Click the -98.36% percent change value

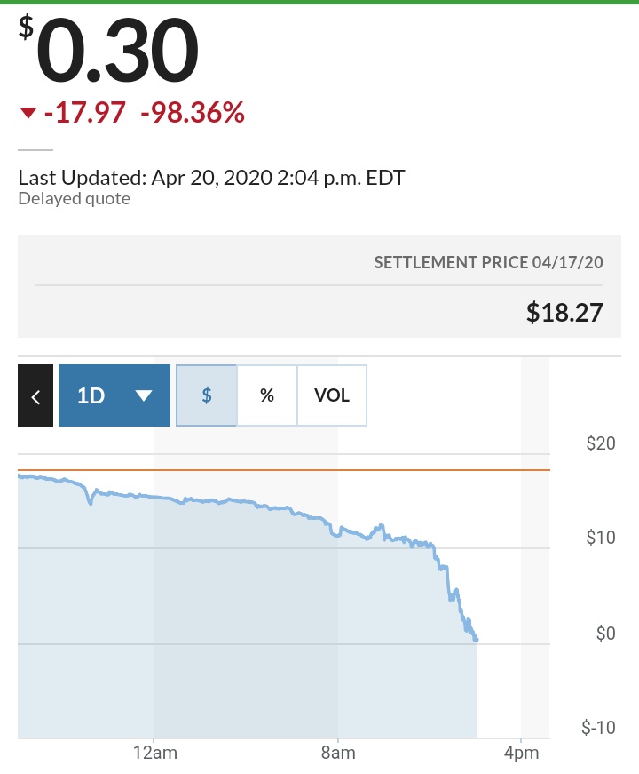click(193, 113)
